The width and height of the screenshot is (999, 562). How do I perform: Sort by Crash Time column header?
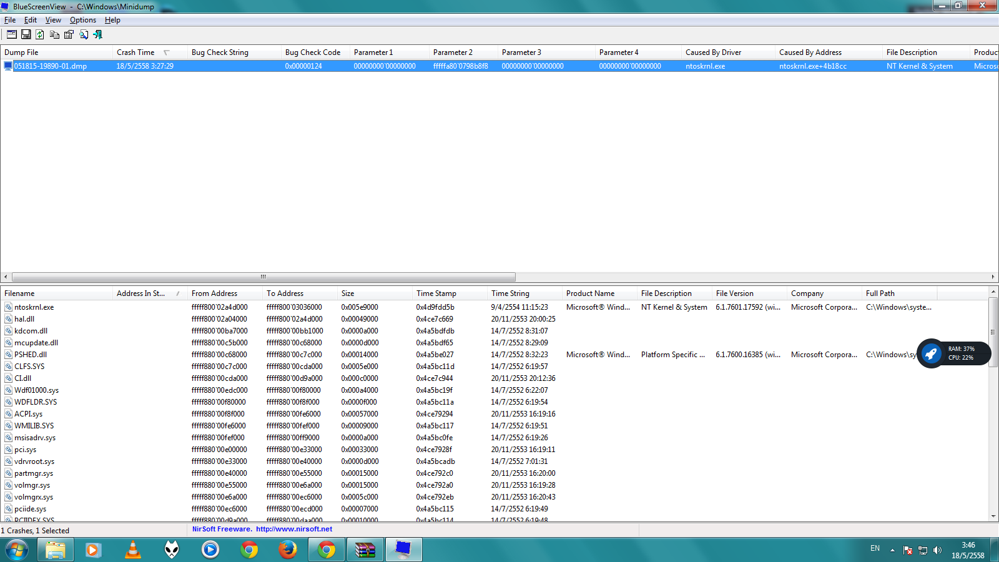150,52
